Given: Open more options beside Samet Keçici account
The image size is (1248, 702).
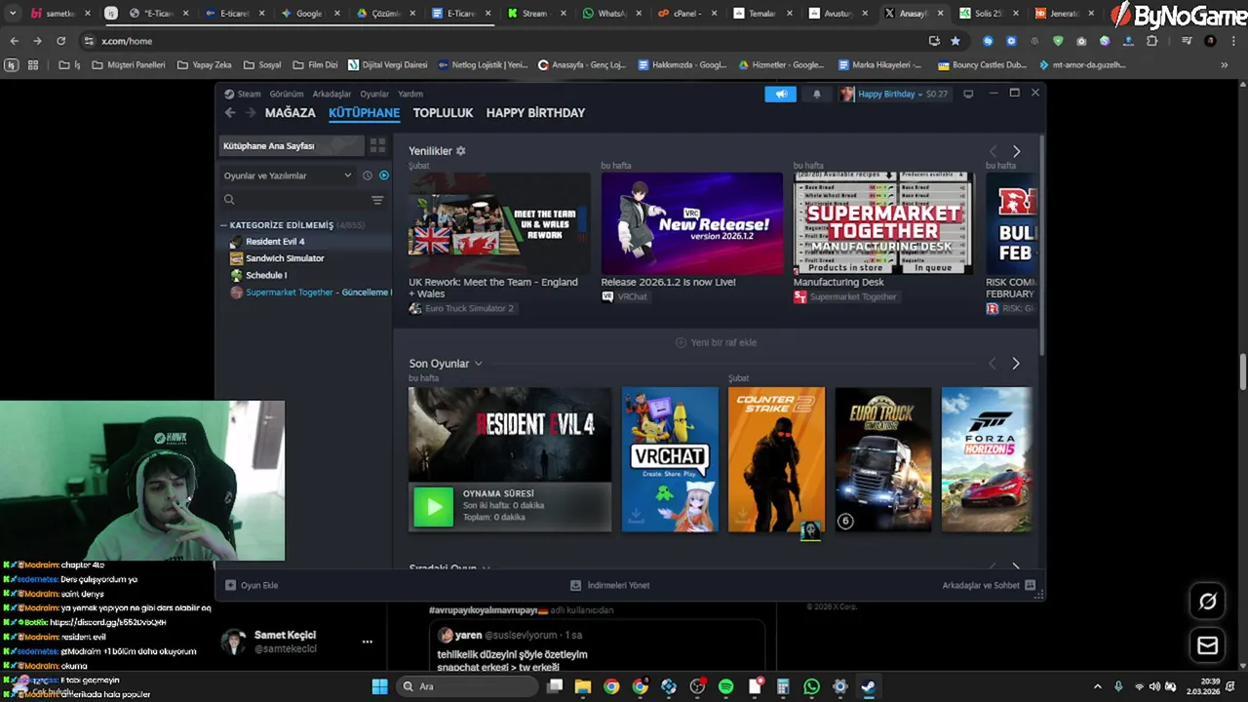Looking at the screenshot, I should click(x=368, y=642).
